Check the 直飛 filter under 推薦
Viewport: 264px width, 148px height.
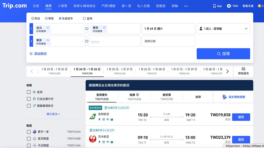pos(29,92)
